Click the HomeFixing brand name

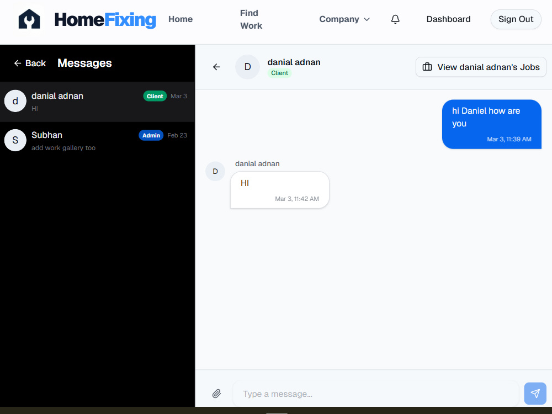click(x=105, y=19)
